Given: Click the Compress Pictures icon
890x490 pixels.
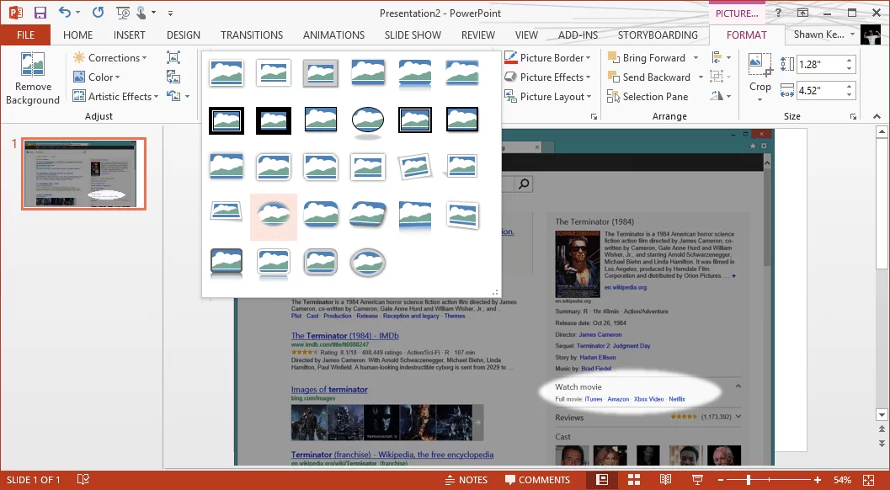Looking at the screenshot, I should coord(173,56).
